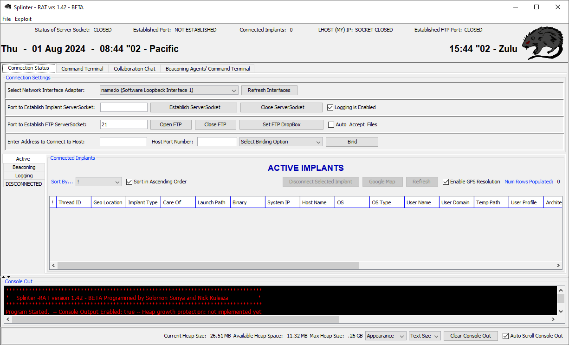569x345 pixels.
Task: Open the Appearance dropdown
Action: 386,336
